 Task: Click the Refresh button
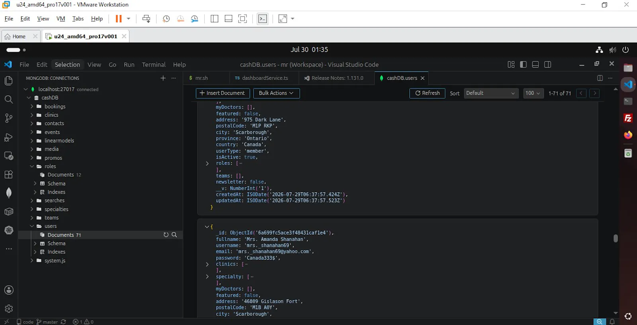[427, 93]
